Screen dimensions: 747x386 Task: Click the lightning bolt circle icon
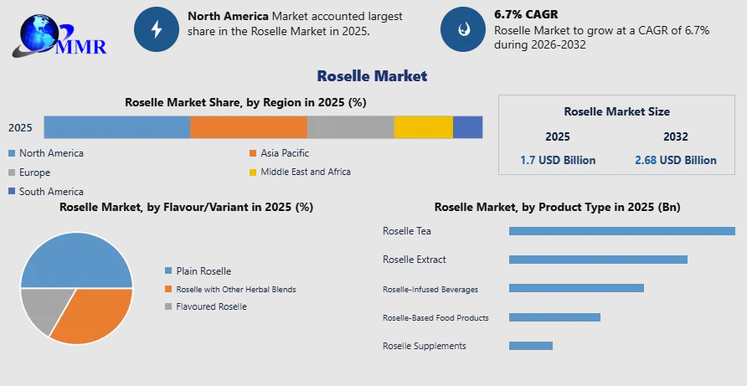pyautogui.click(x=156, y=29)
